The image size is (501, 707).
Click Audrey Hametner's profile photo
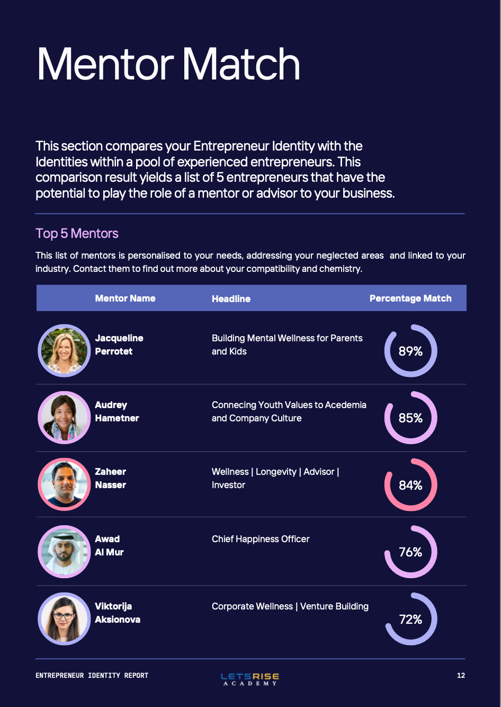click(x=64, y=418)
